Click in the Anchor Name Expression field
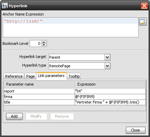Image resolution: width=150 pixels, height=137 pixels. coord(71,27)
